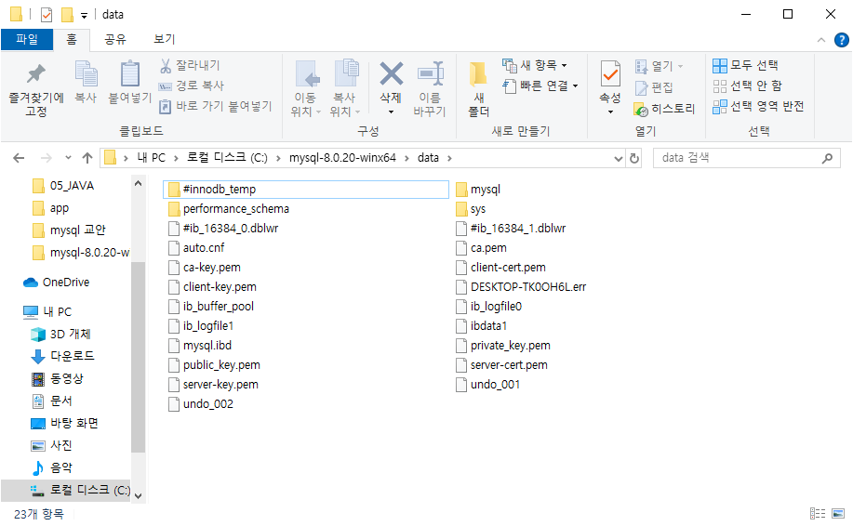This screenshot has width=853, height=526.
Task: Select the performance_schema folder
Action: 229,209
